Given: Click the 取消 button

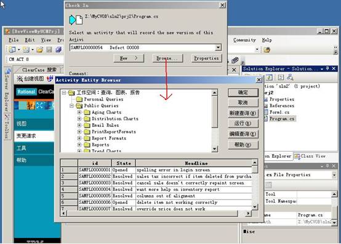Looking at the screenshot, I should coord(243,103).
